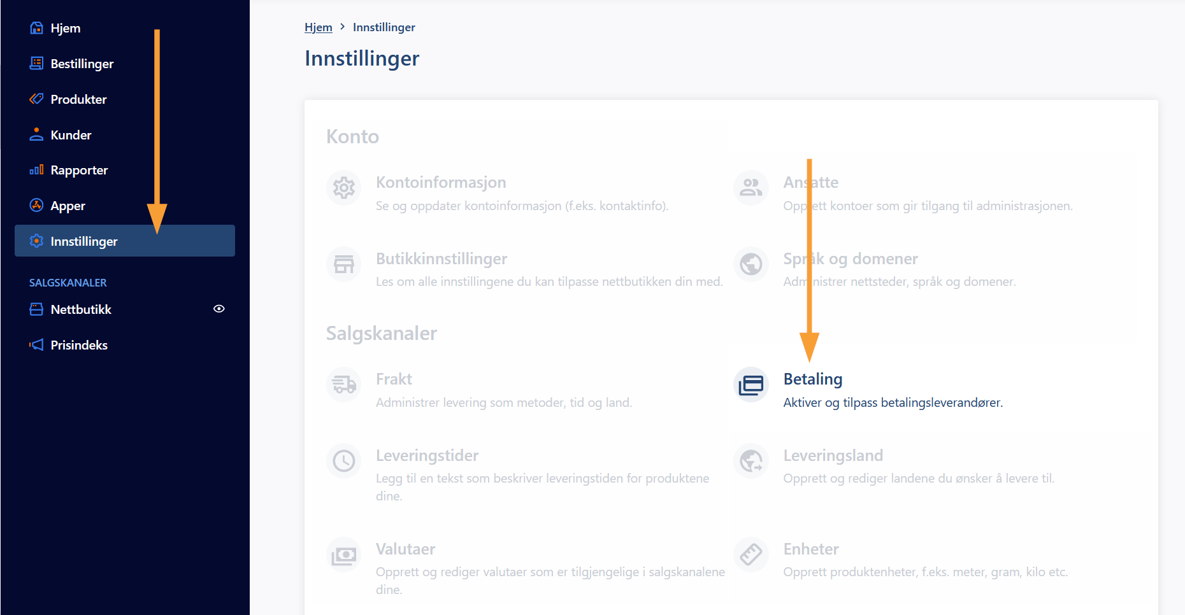The width and height of the screenshot is (1185, 615).
Task: Click the Frakt delivery truck icon
Action: point(344,385)
